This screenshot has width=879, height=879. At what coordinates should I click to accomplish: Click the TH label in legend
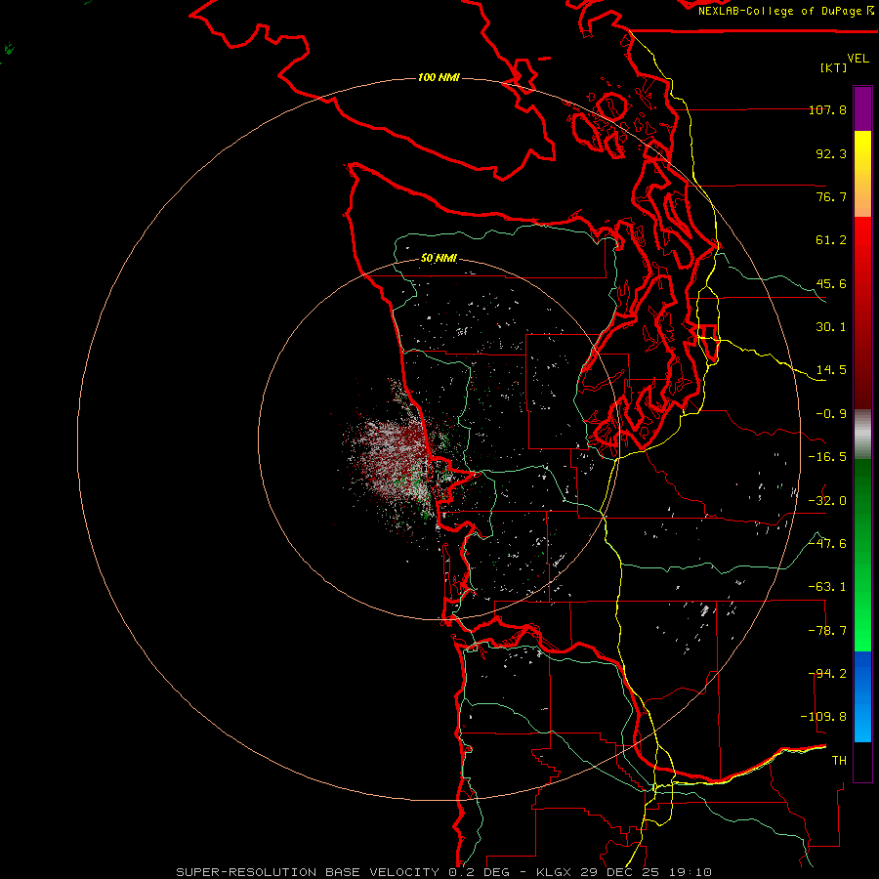(x=839, y=761)
